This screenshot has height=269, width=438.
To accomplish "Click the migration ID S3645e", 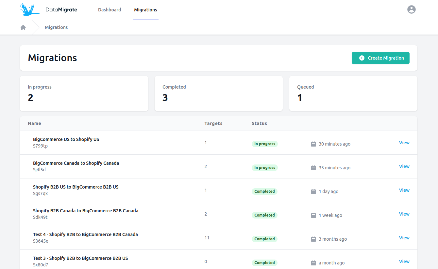I will [x=41, y=241].
